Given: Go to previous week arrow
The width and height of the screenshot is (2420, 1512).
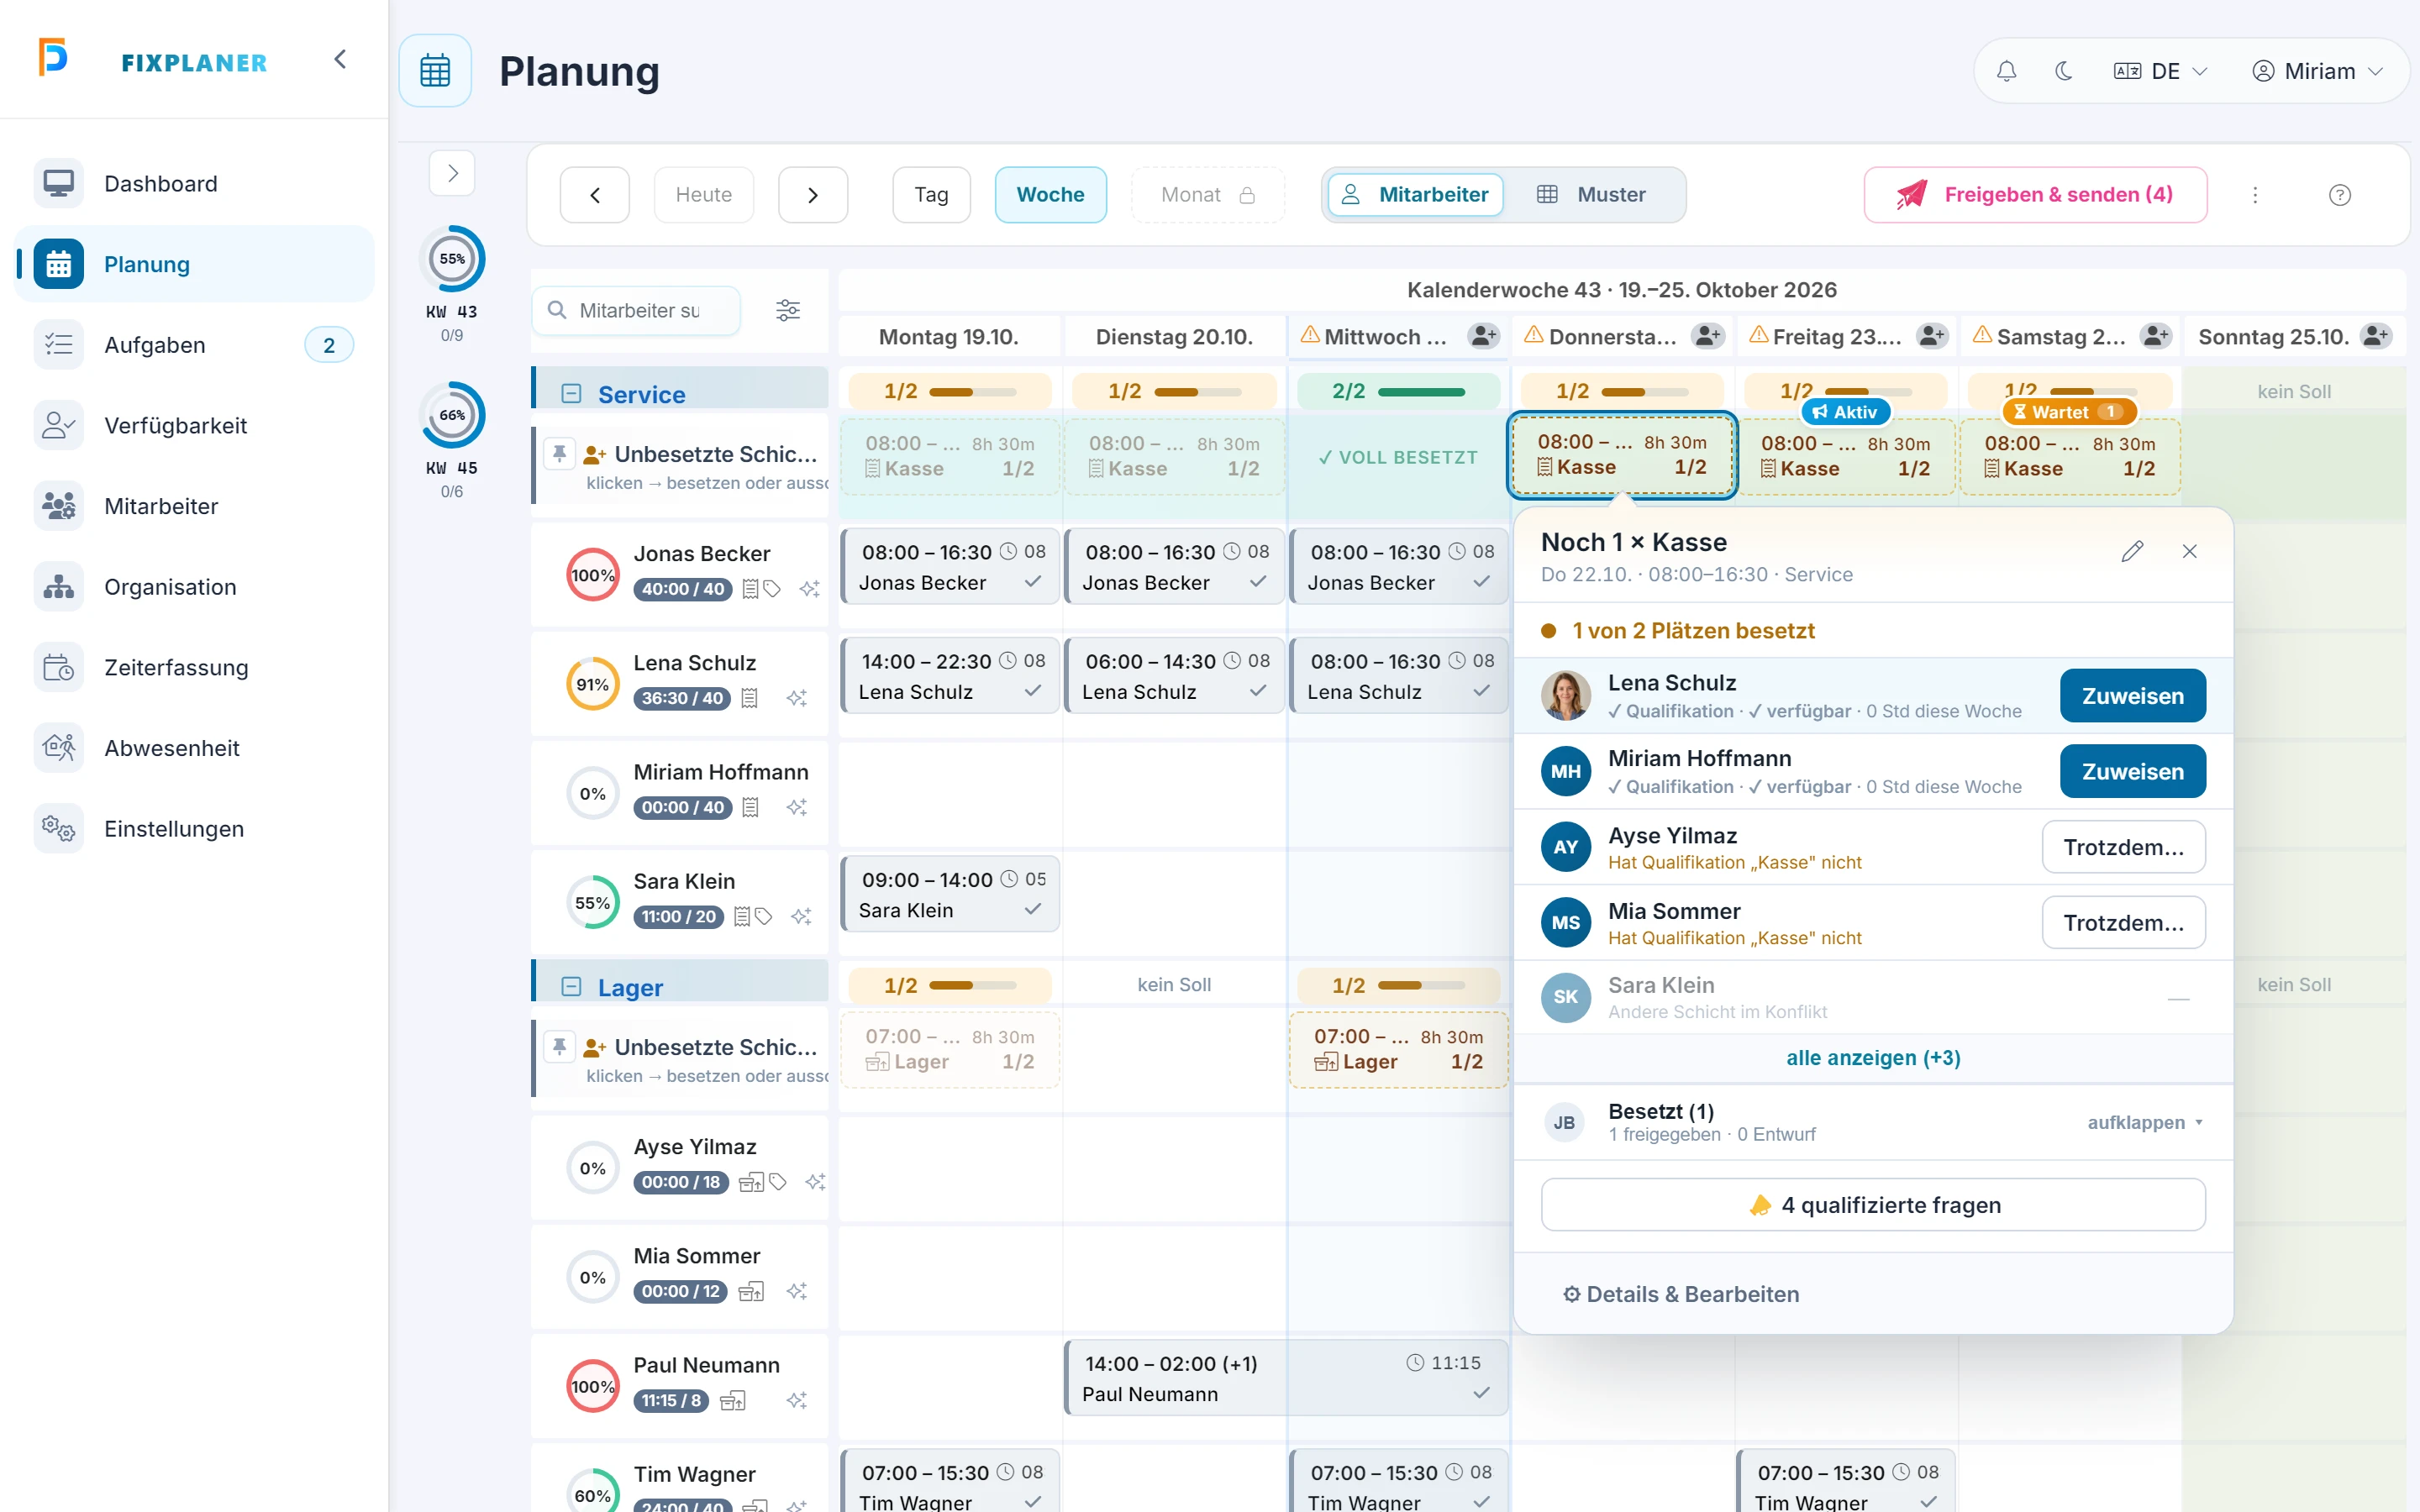Looking at the screenshot, I should pyautogui.click(x=595, y=195).
